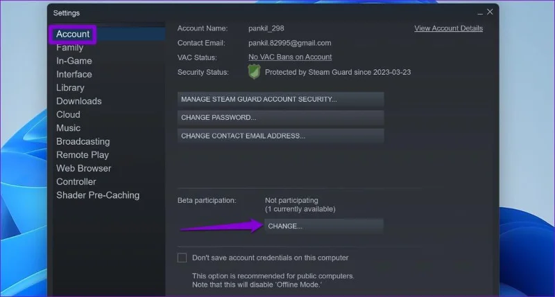Image resolution: width=555 pixels, height=297 pixels.
Task: Open the No VAC Bans on Account link
Action: click(290, 57)
